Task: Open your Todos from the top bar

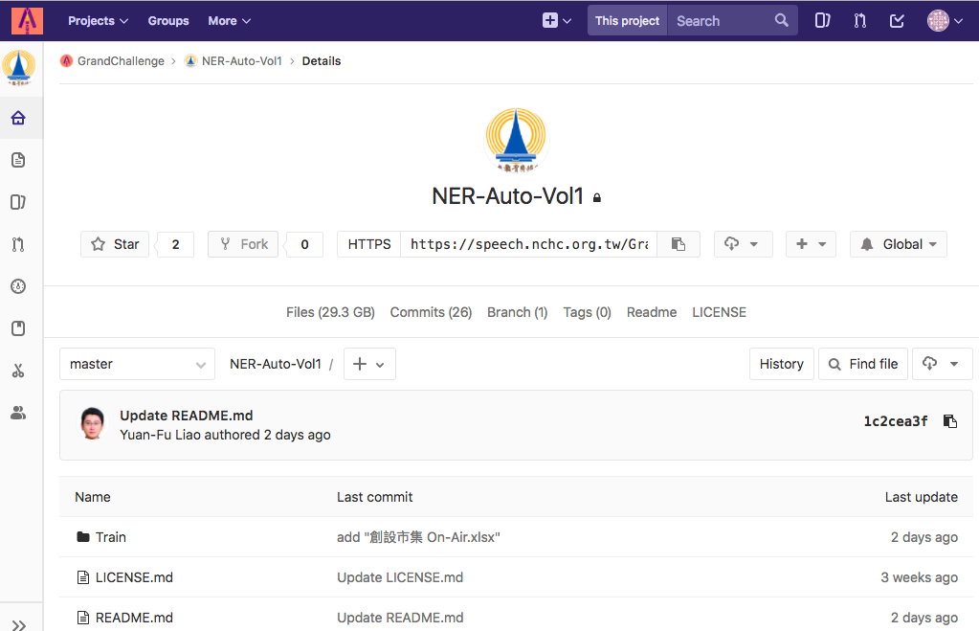Action: point(897,20)
